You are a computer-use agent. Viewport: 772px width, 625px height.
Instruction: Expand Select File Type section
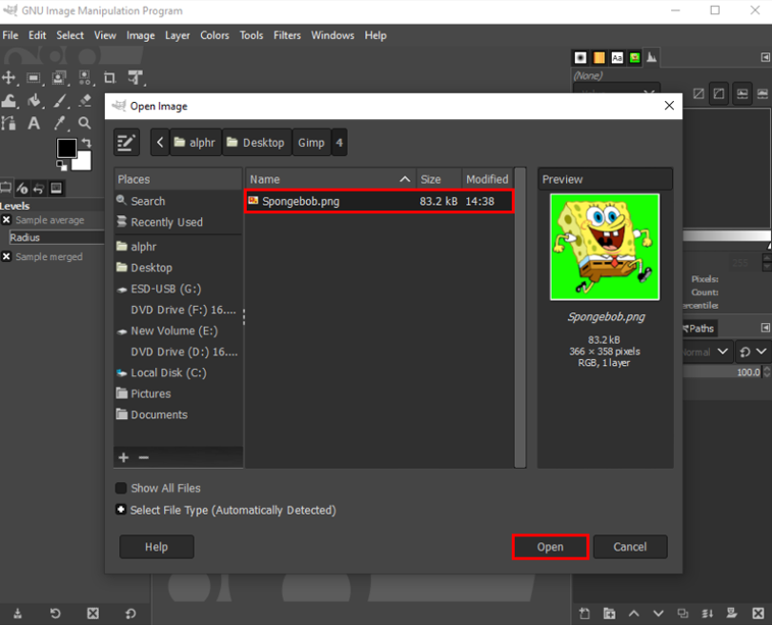(121, 510)
